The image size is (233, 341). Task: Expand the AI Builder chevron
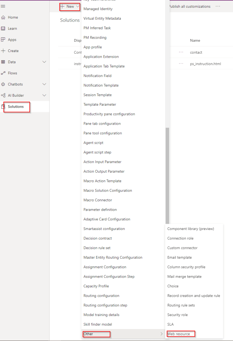[x=45, y=95]
